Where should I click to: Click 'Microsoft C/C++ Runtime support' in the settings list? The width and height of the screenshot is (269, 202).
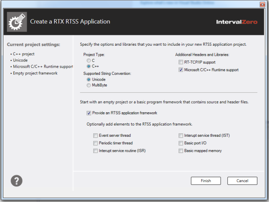tap(43, 67)
